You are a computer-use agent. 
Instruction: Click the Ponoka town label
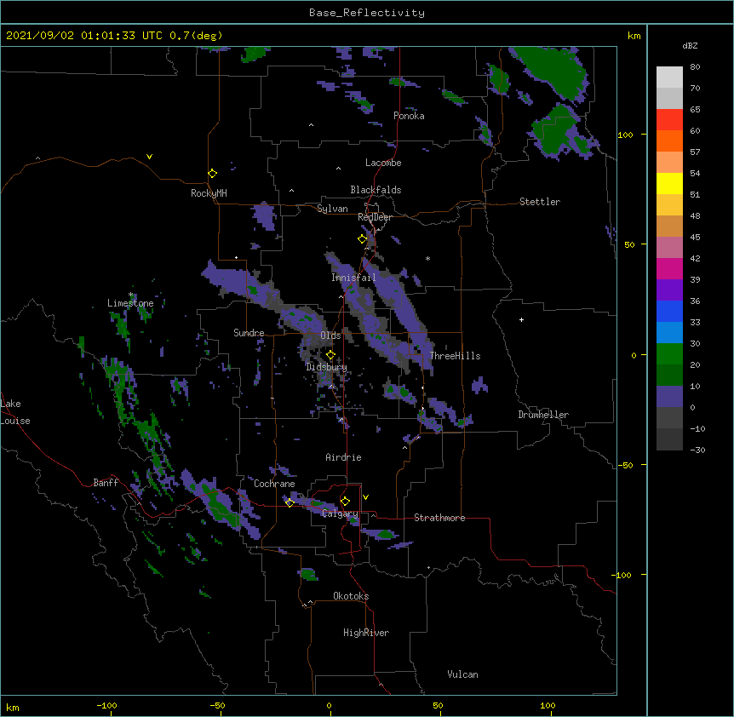[x=409, y=116]
